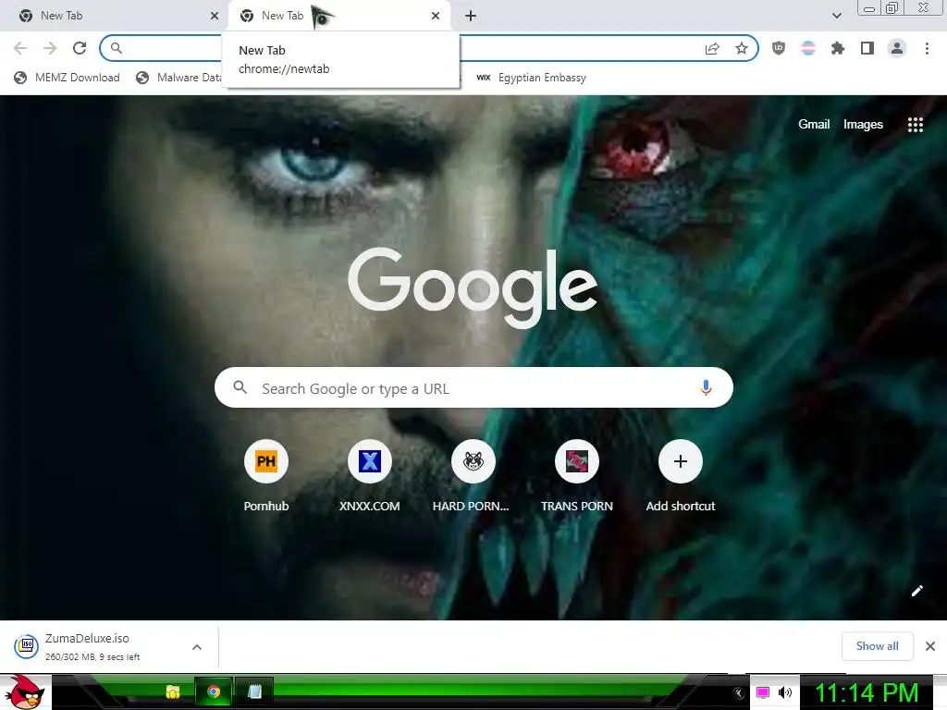
Task: Show hidden tray icons arrow
Action: [x=739, y=693]
